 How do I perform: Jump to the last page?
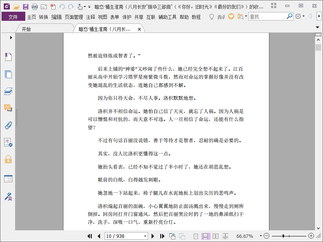click(162, 236)
